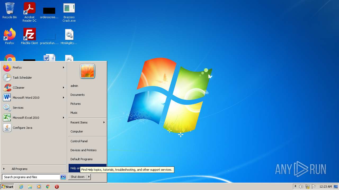Open Computer from the Start menu
Viewport: 339px width, 190px height.
tap(87, 131)
